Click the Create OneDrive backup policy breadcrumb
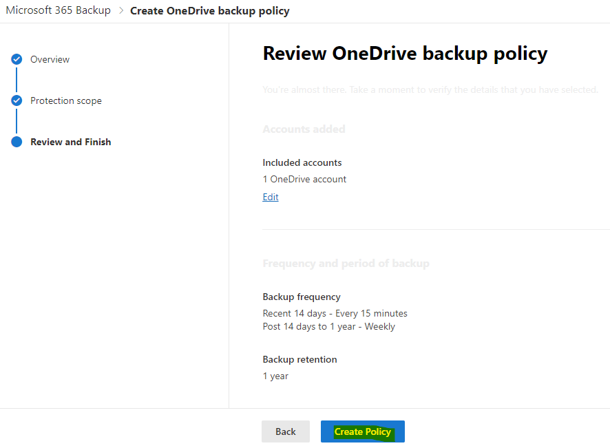Screen dimensions: 610x448 tap(210, 11)
